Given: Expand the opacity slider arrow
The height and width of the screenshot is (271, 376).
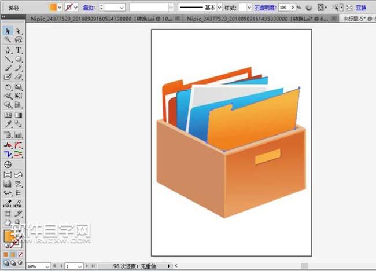Looking at the screenshot, I should (x=293, y=8).
